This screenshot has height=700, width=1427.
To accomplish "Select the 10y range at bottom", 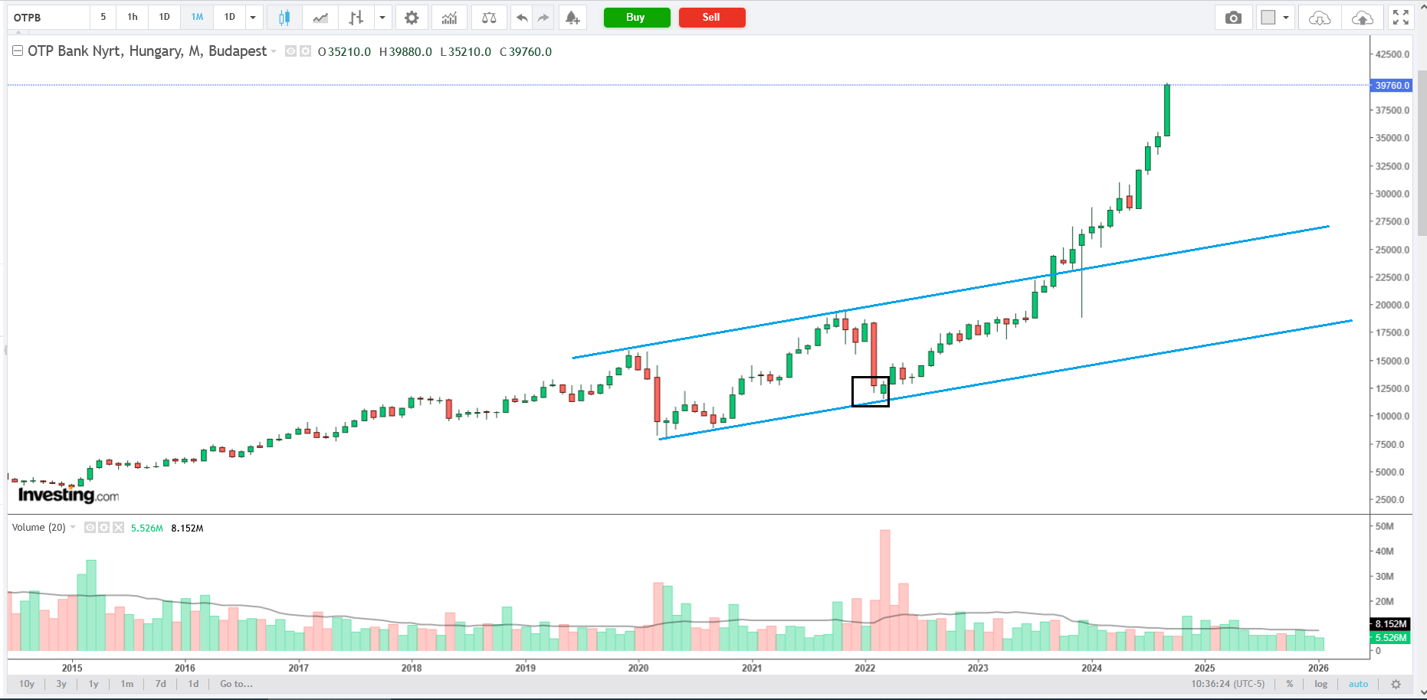I will (27, 684).
